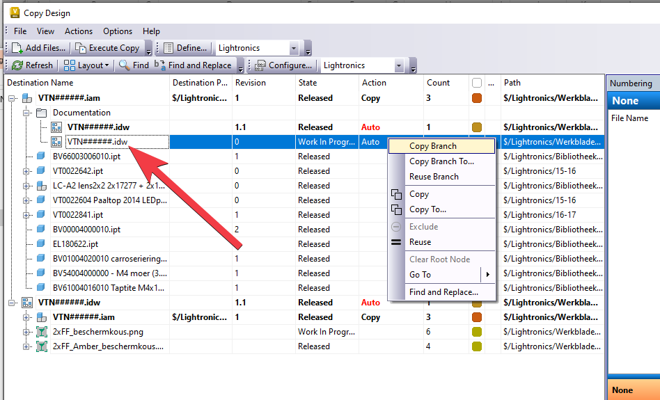Collapse the top VTN######.iam tree node
Image resolution: width=660 pixels, height=400 pixels.
pos(12,98)
